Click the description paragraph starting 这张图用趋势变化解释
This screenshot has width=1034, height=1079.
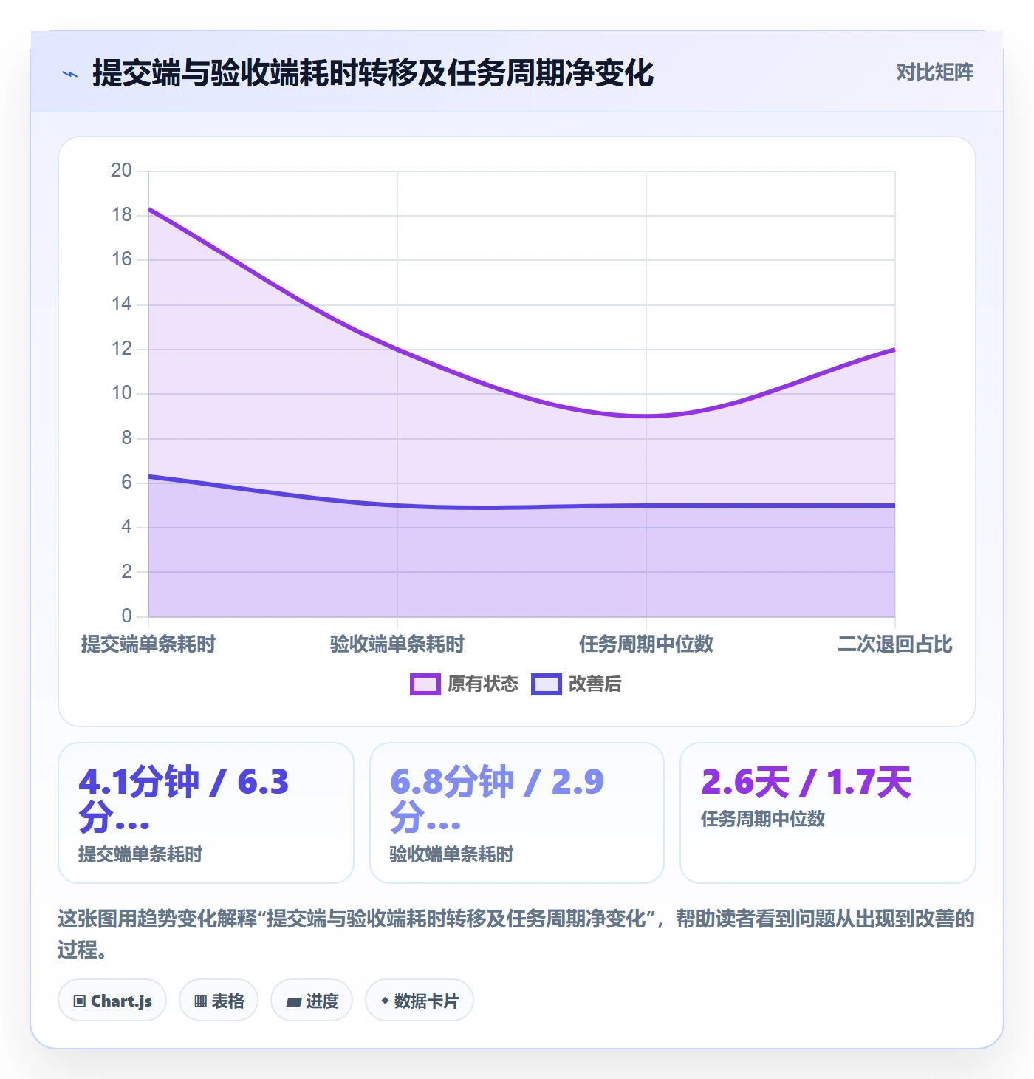[516, 933]
